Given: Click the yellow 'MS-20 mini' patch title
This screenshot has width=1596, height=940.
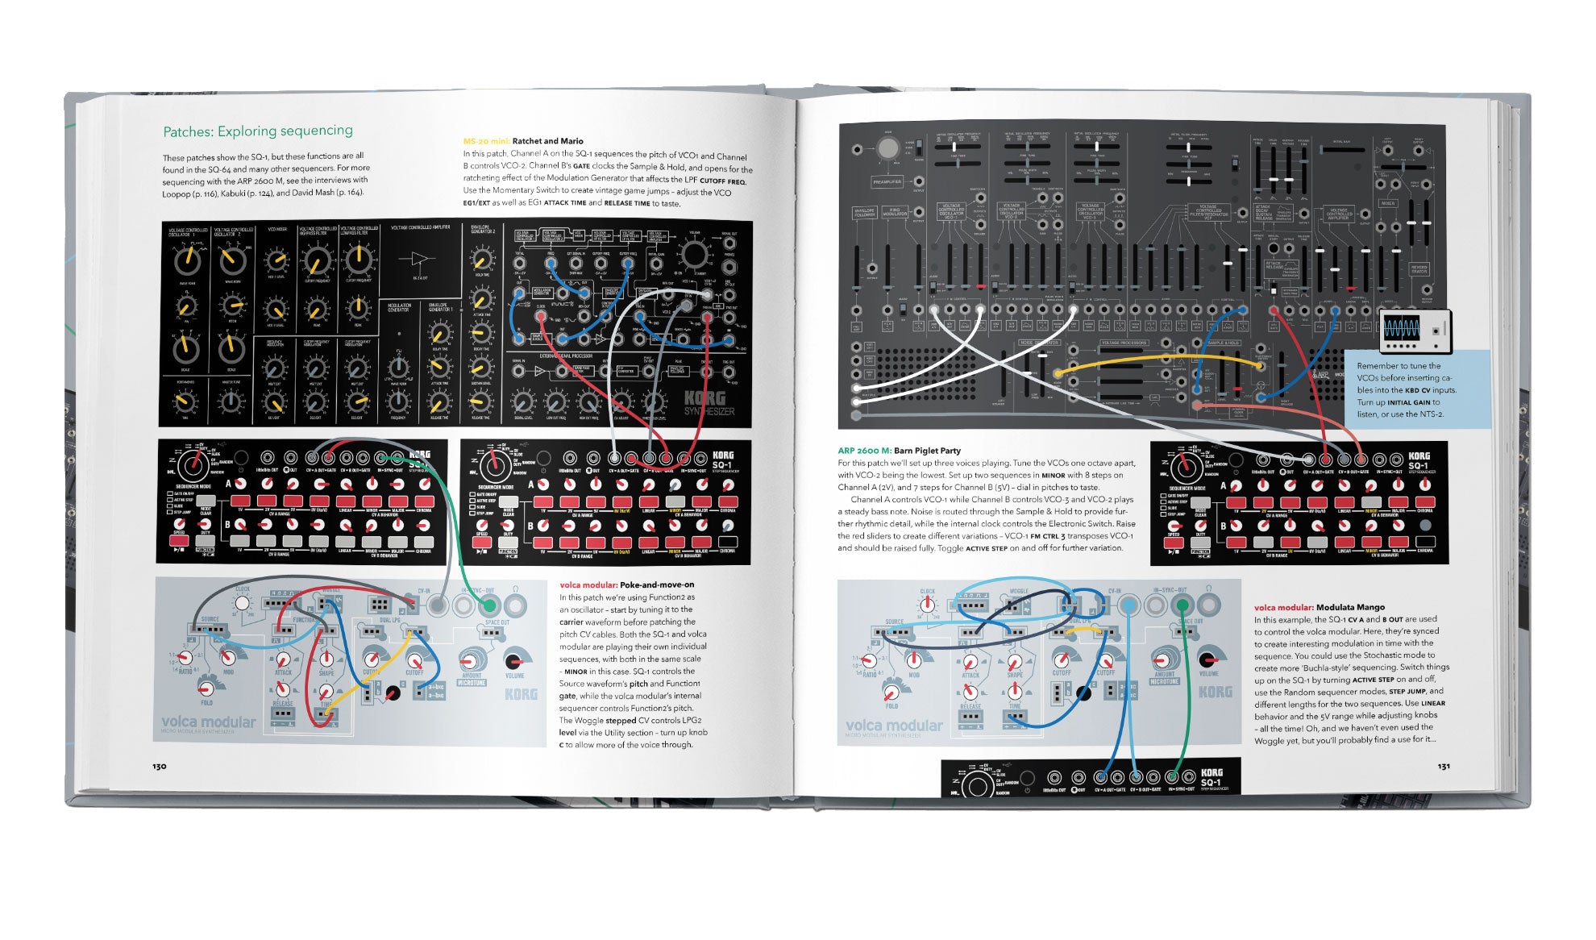Looking at the screenshot, I should click(x=487, y=141).
